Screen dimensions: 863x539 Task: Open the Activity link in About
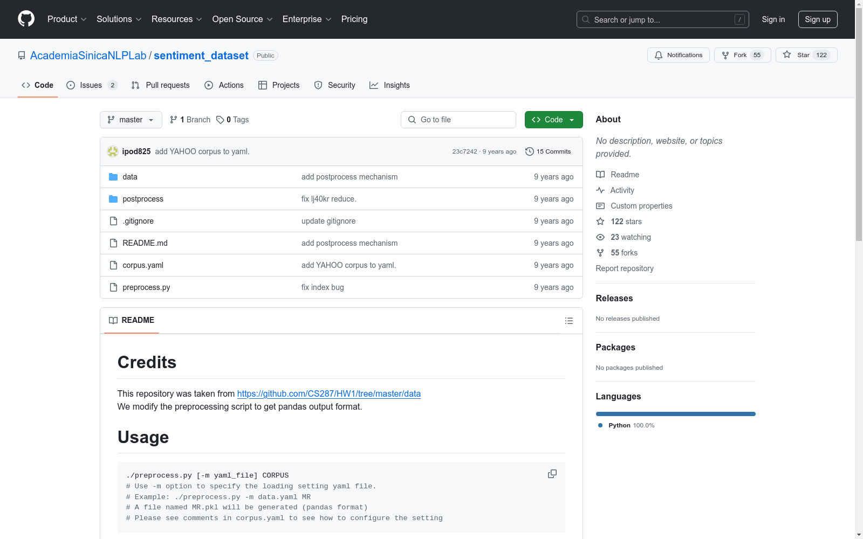(615, 190)
